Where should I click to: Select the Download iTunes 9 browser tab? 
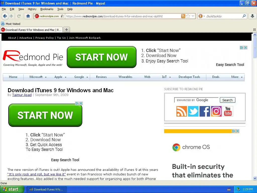click(x=31, y=30)
